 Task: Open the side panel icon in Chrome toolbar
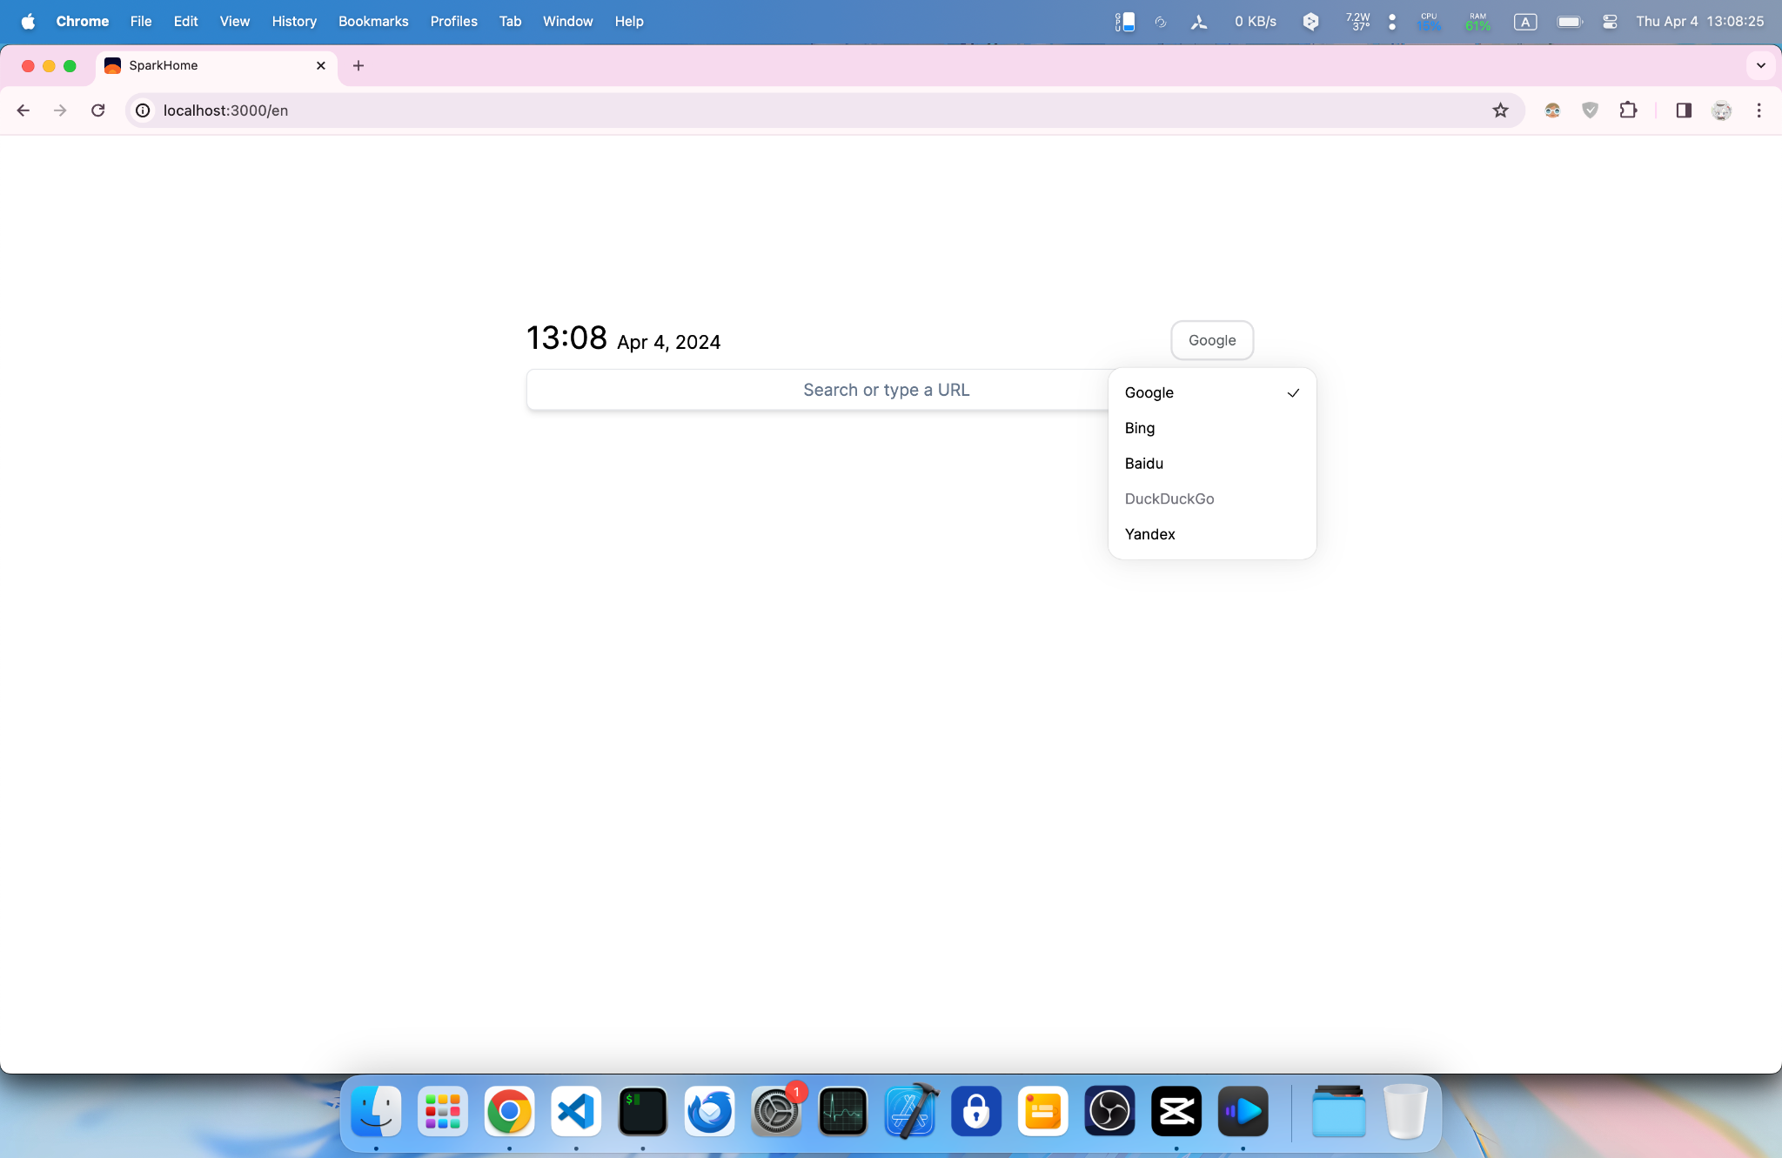pos(1683,110)
